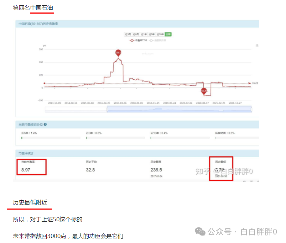
Task: Click the 所以，对于上证50这个标的 sentence
Action: coord(48,219)
